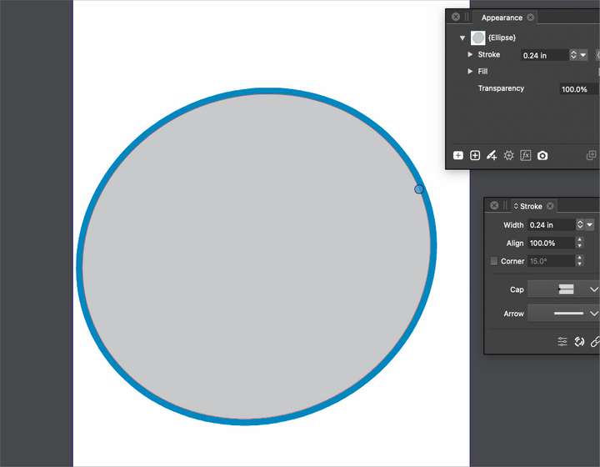The height and width of the screenshot is (467, 600).
Task: Open the gear options in Appearance panel
Action: point(508,156)
